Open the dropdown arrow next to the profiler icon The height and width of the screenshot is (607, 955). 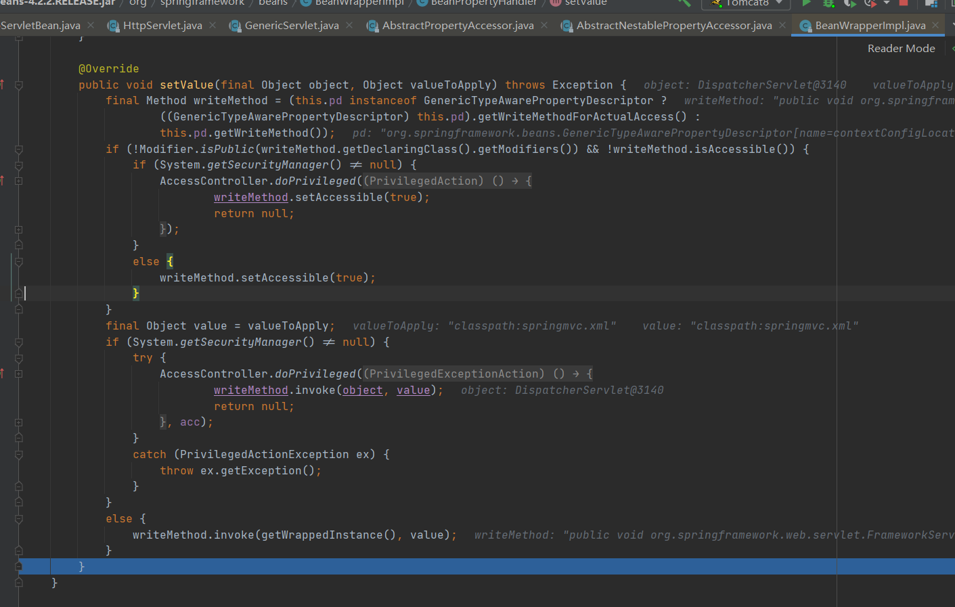click(x=887, y=3)
